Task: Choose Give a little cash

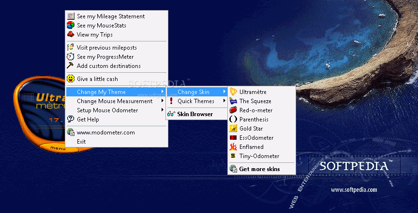Action: 117,79
